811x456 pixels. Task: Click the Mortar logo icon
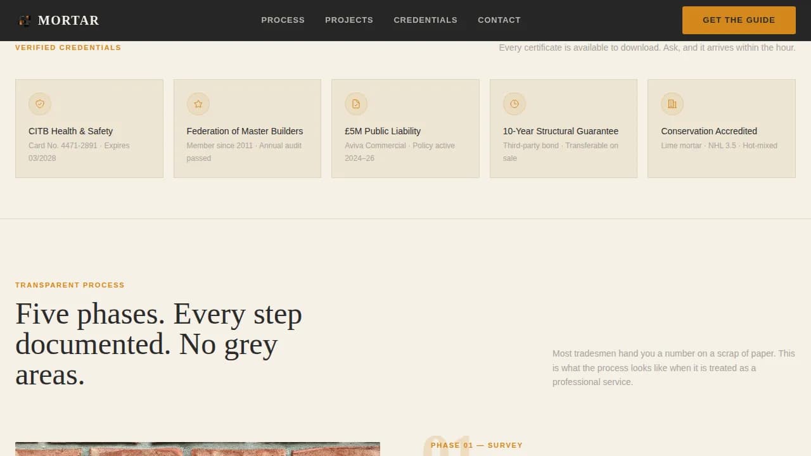click(x=25, y=20)
